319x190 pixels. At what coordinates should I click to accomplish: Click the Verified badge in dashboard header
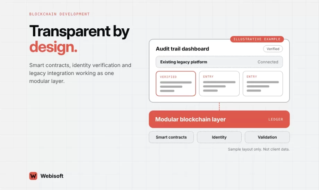pyautogui.click(x=273, y=49)
